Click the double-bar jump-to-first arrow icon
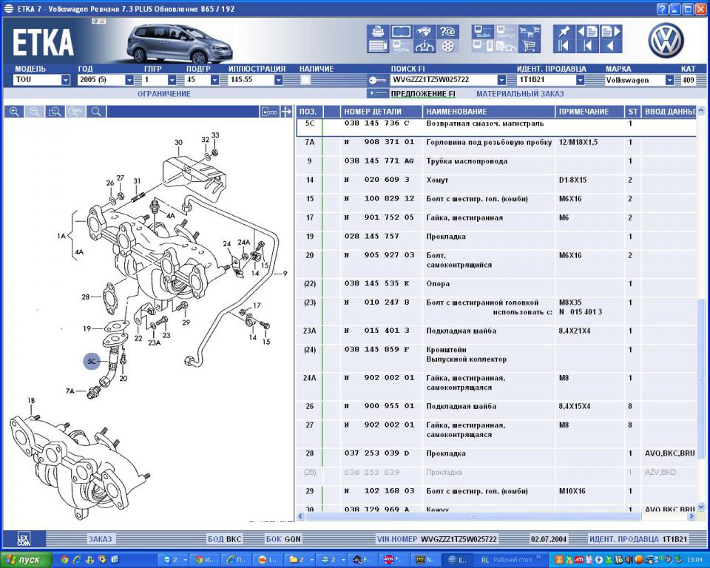Image resolution: width=710 pixels, height=568 pixels. (564, 46)
